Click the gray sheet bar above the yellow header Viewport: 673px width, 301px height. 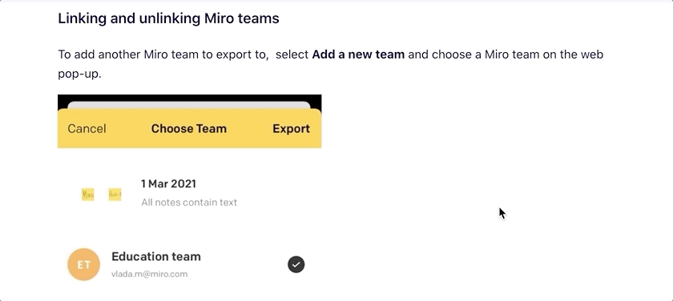pos(189,105)
